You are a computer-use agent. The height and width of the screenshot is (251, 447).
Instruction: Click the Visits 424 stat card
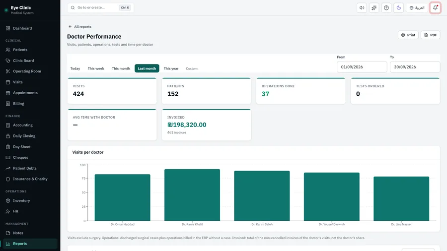[112, 91]
